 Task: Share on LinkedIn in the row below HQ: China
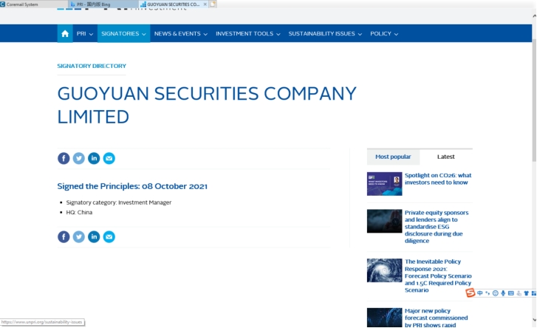coord(94,236)
